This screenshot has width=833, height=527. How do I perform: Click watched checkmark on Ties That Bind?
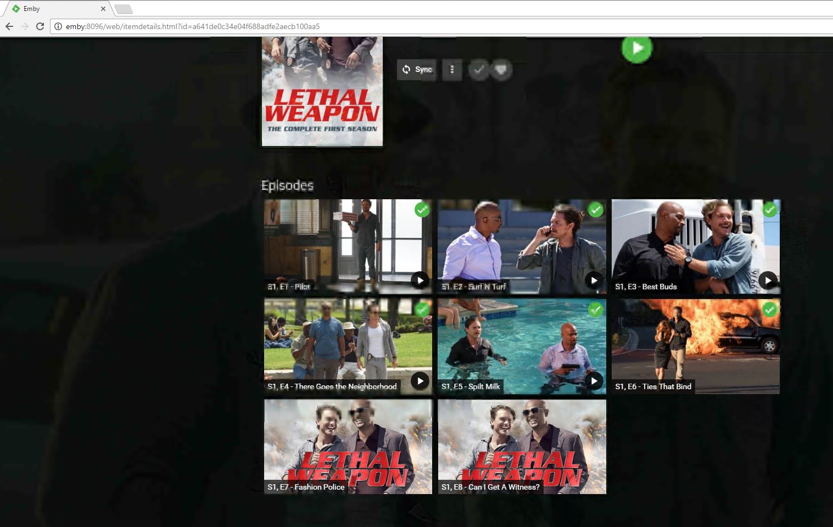point(770,310)
